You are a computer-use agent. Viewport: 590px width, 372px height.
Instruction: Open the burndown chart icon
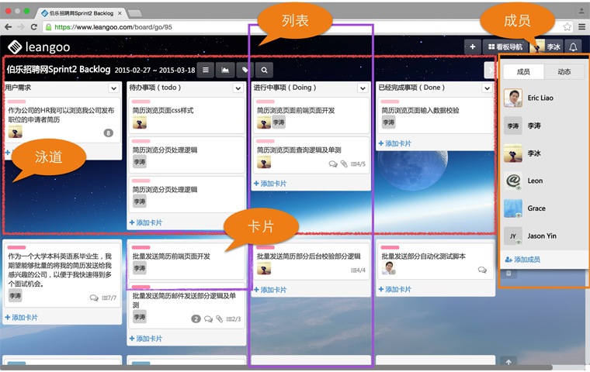[x=225, y=70]
